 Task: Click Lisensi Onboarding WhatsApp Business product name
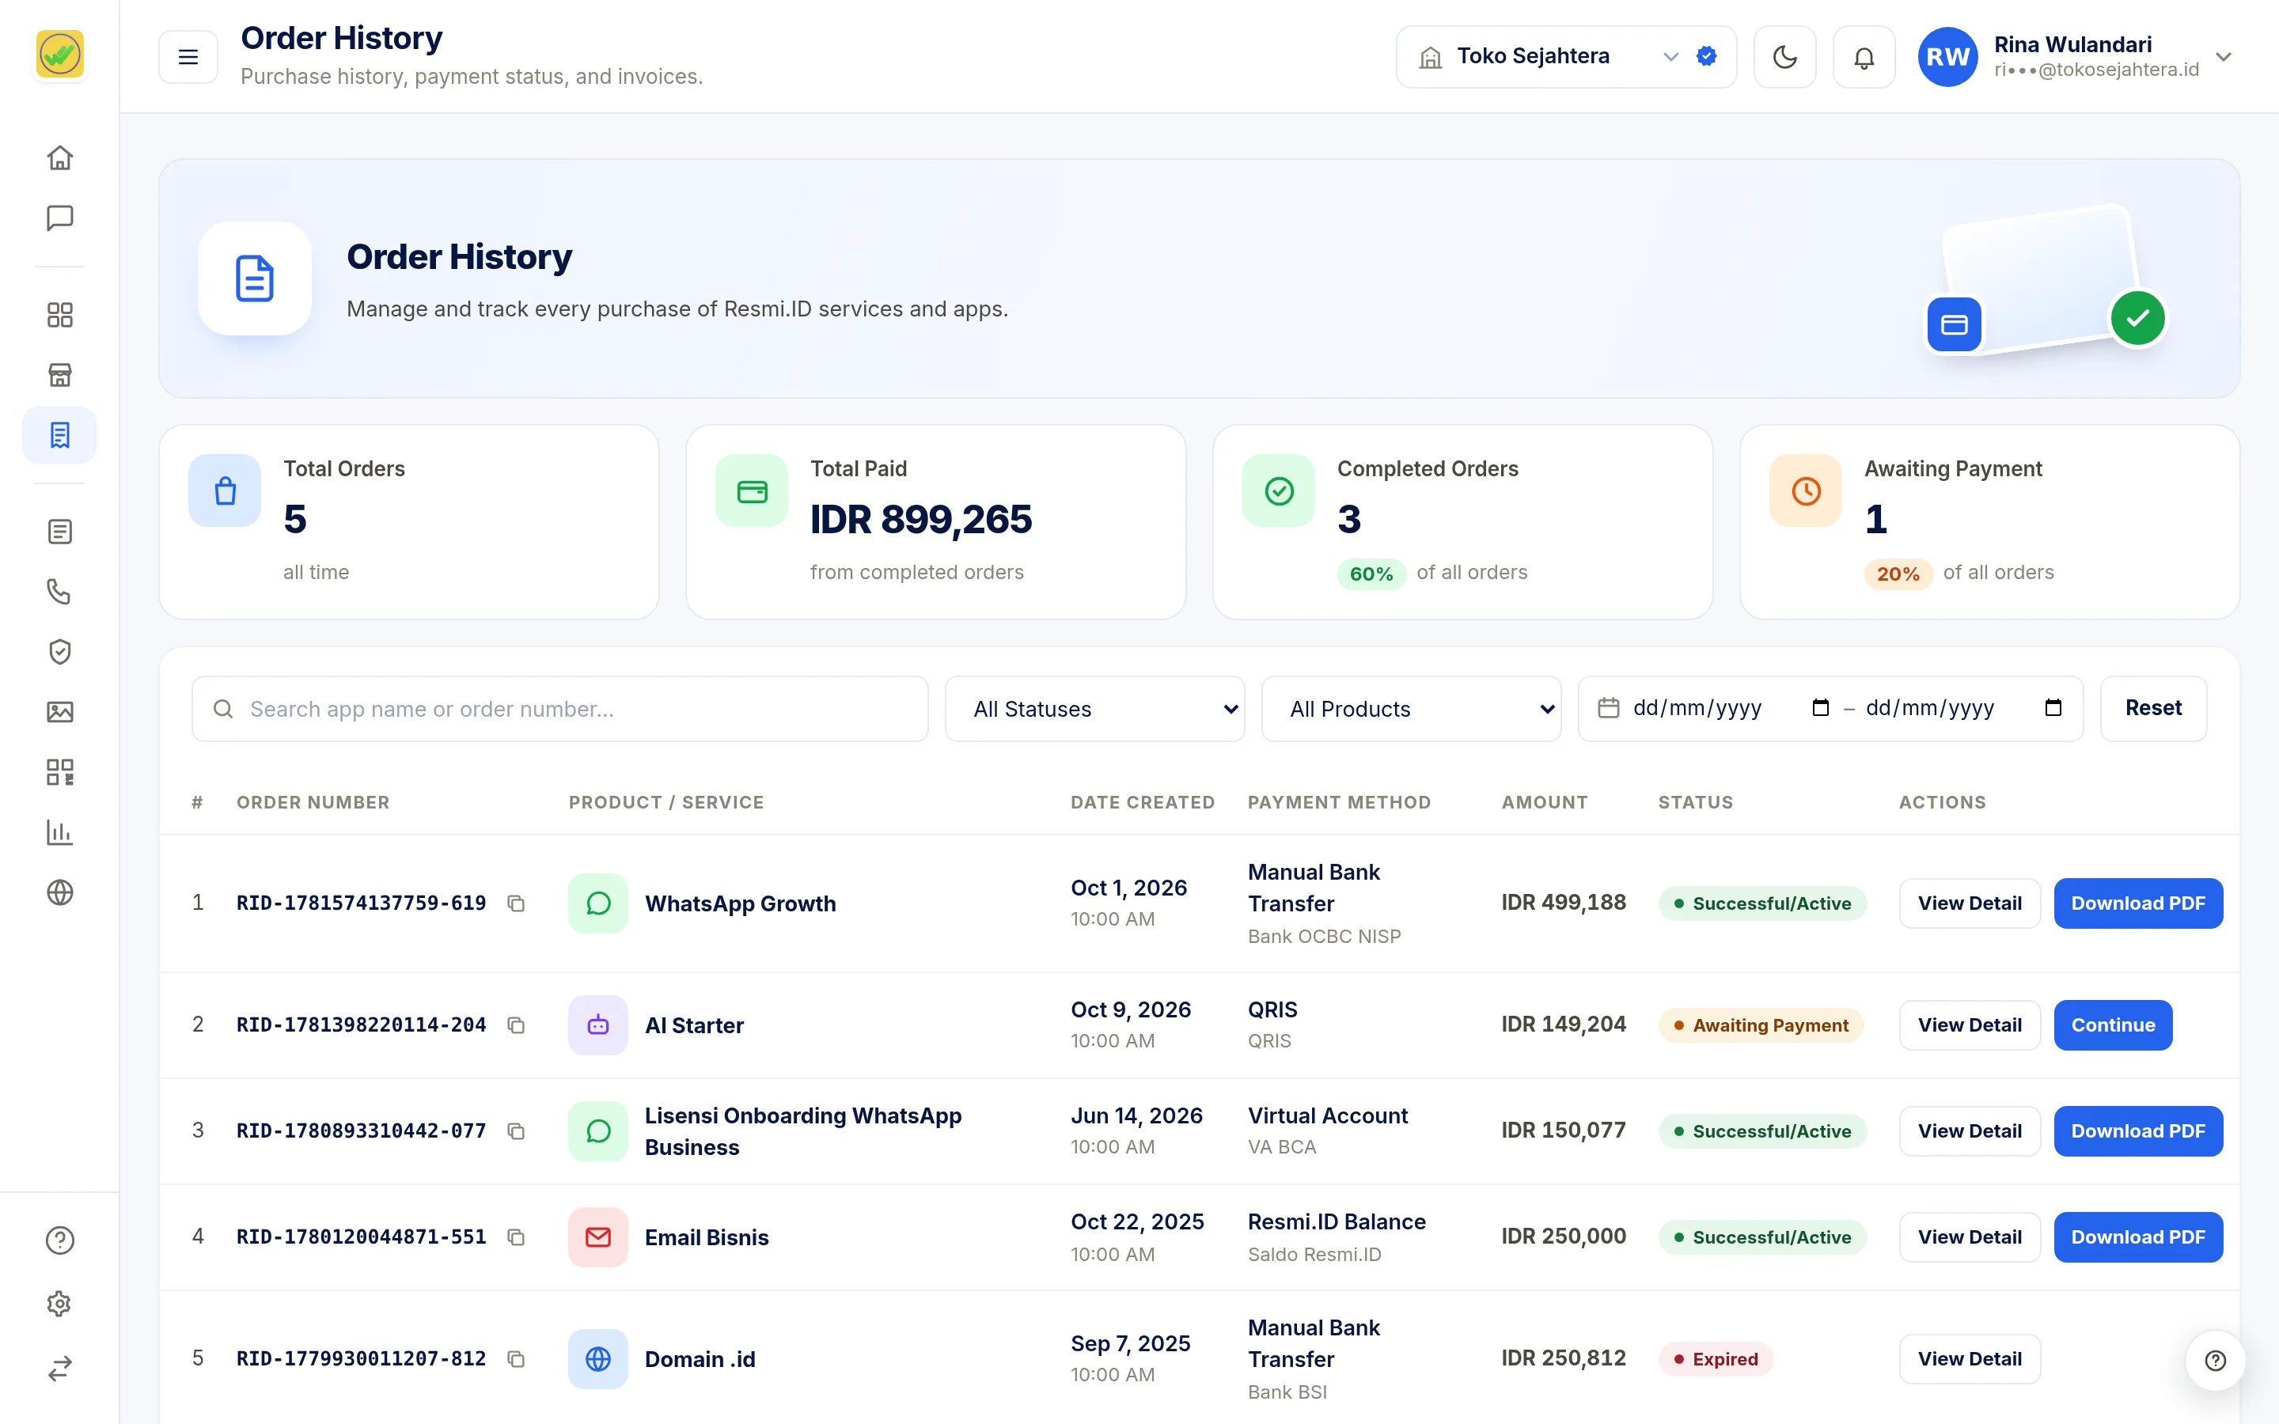[803, 1131]
